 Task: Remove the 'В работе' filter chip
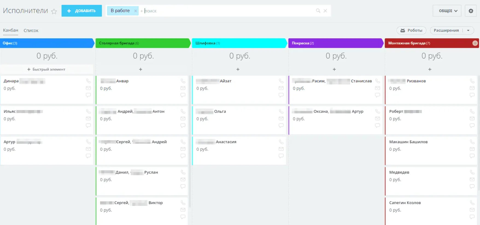pyautogui.click(x=136, y=11)
